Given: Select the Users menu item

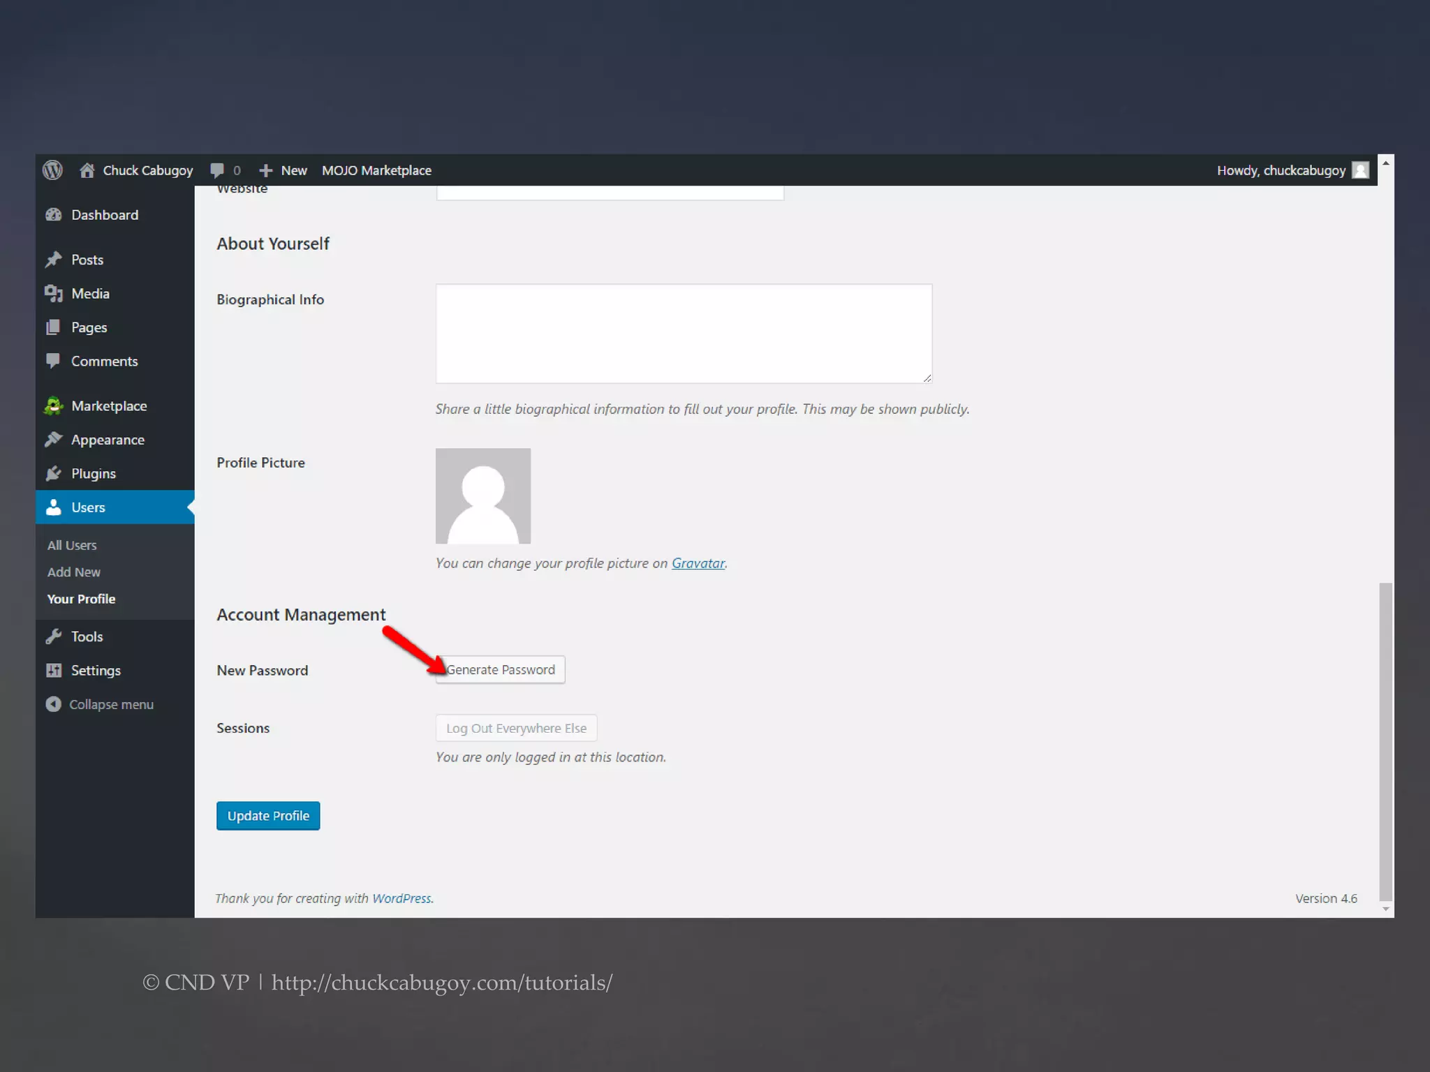Looking at the screenshot, I should (x=115, y=507).
